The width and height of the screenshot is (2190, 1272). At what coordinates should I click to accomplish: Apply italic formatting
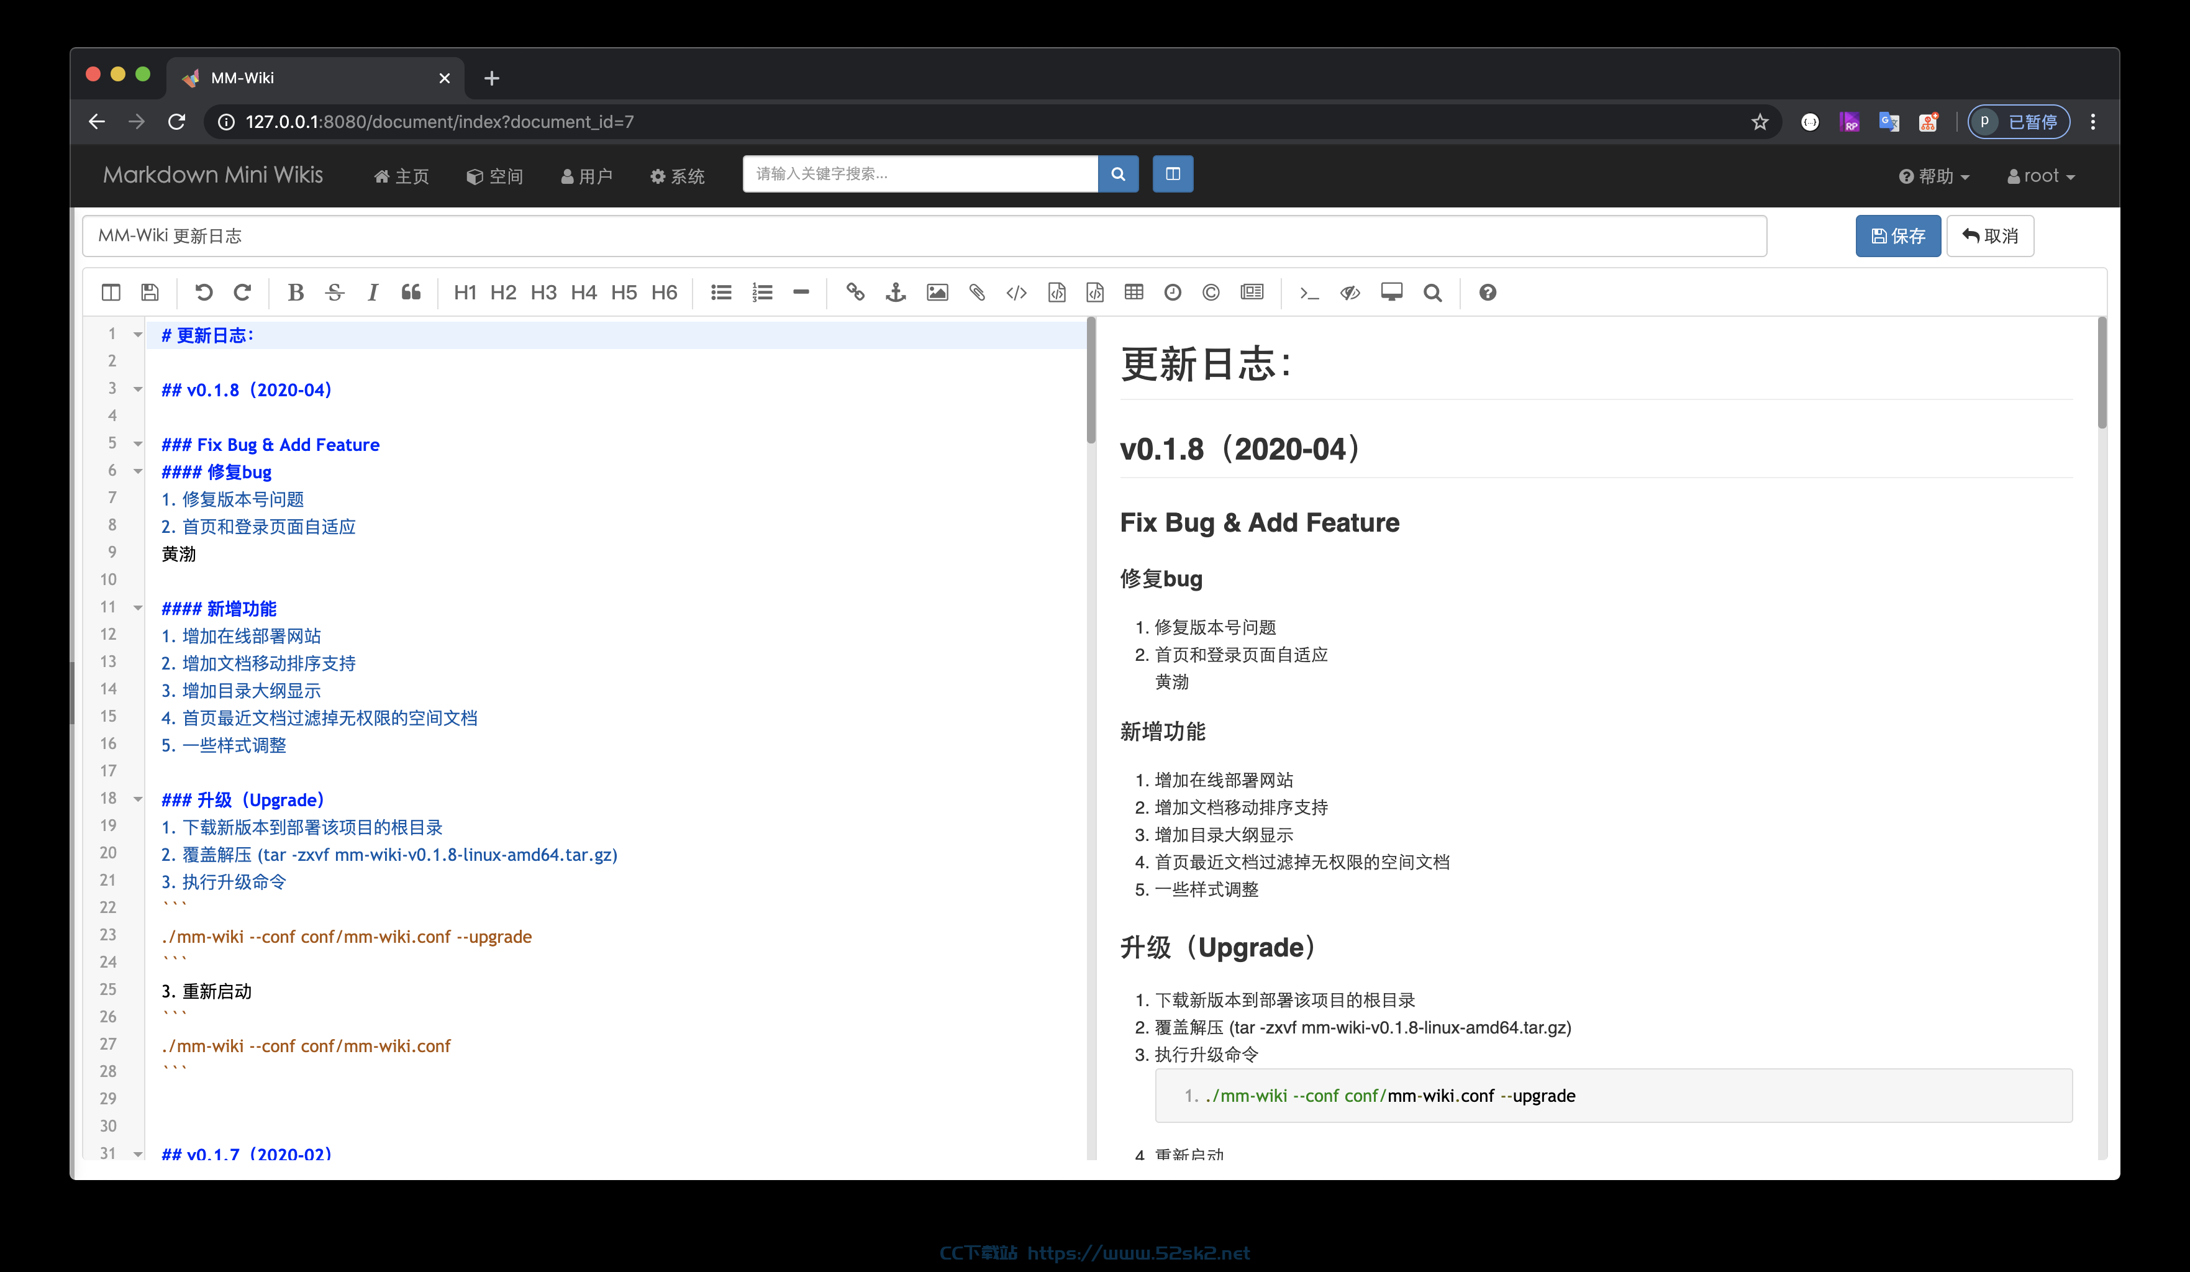pos(373,293)
